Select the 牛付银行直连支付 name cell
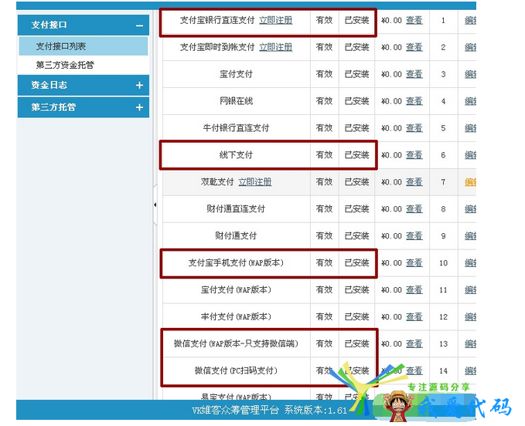The width and height of the screenshot is (525, 426). pyautogui.click(x=237, y=128)
